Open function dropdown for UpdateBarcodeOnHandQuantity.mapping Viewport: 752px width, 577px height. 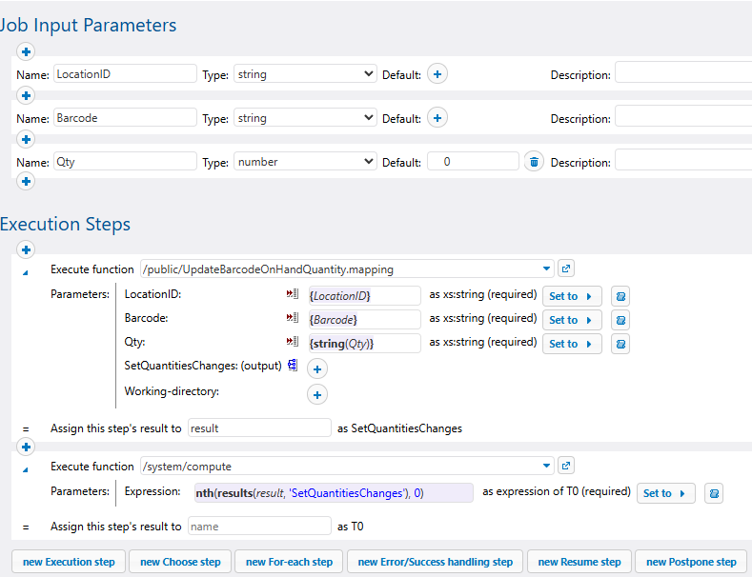tap(546, 269)
